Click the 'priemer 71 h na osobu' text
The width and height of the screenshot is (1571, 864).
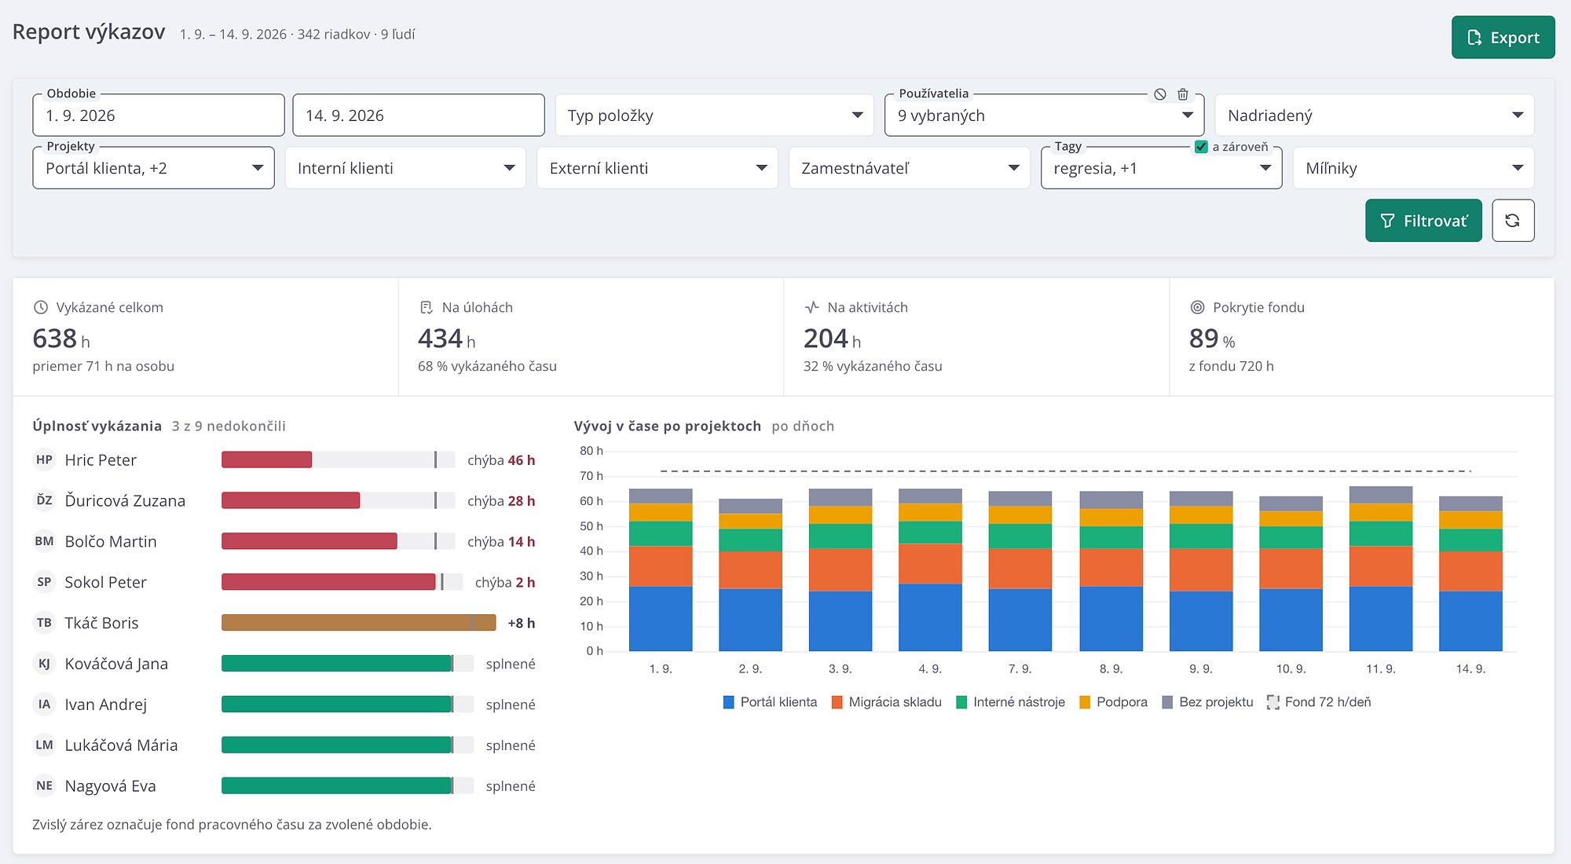pos(104,366)
